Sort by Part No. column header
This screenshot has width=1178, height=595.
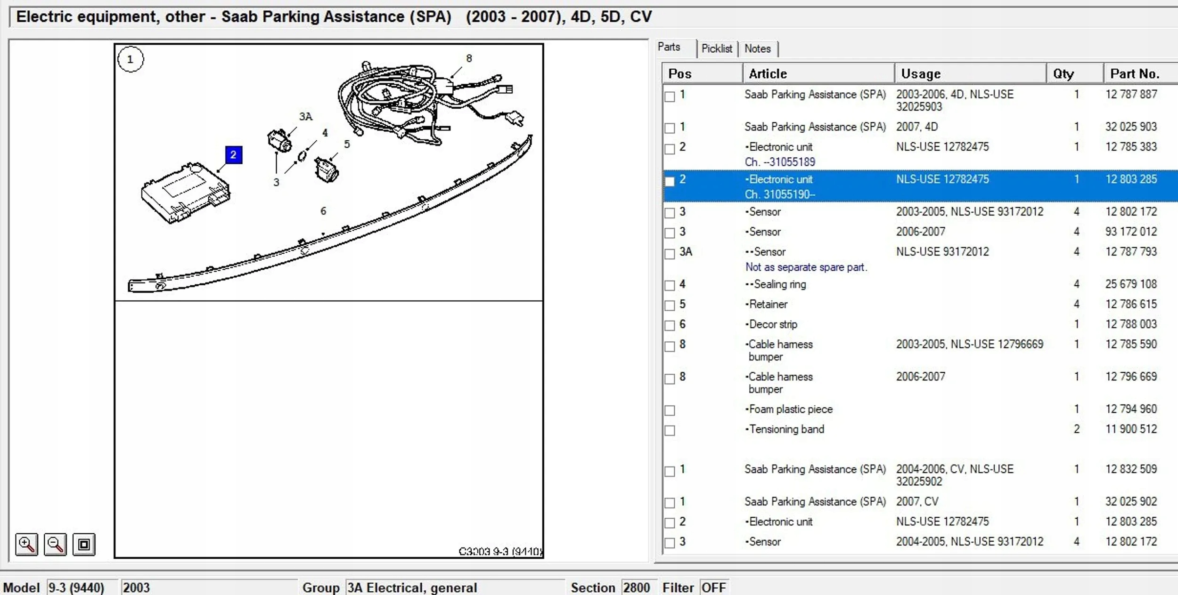tap(1134, 74)
